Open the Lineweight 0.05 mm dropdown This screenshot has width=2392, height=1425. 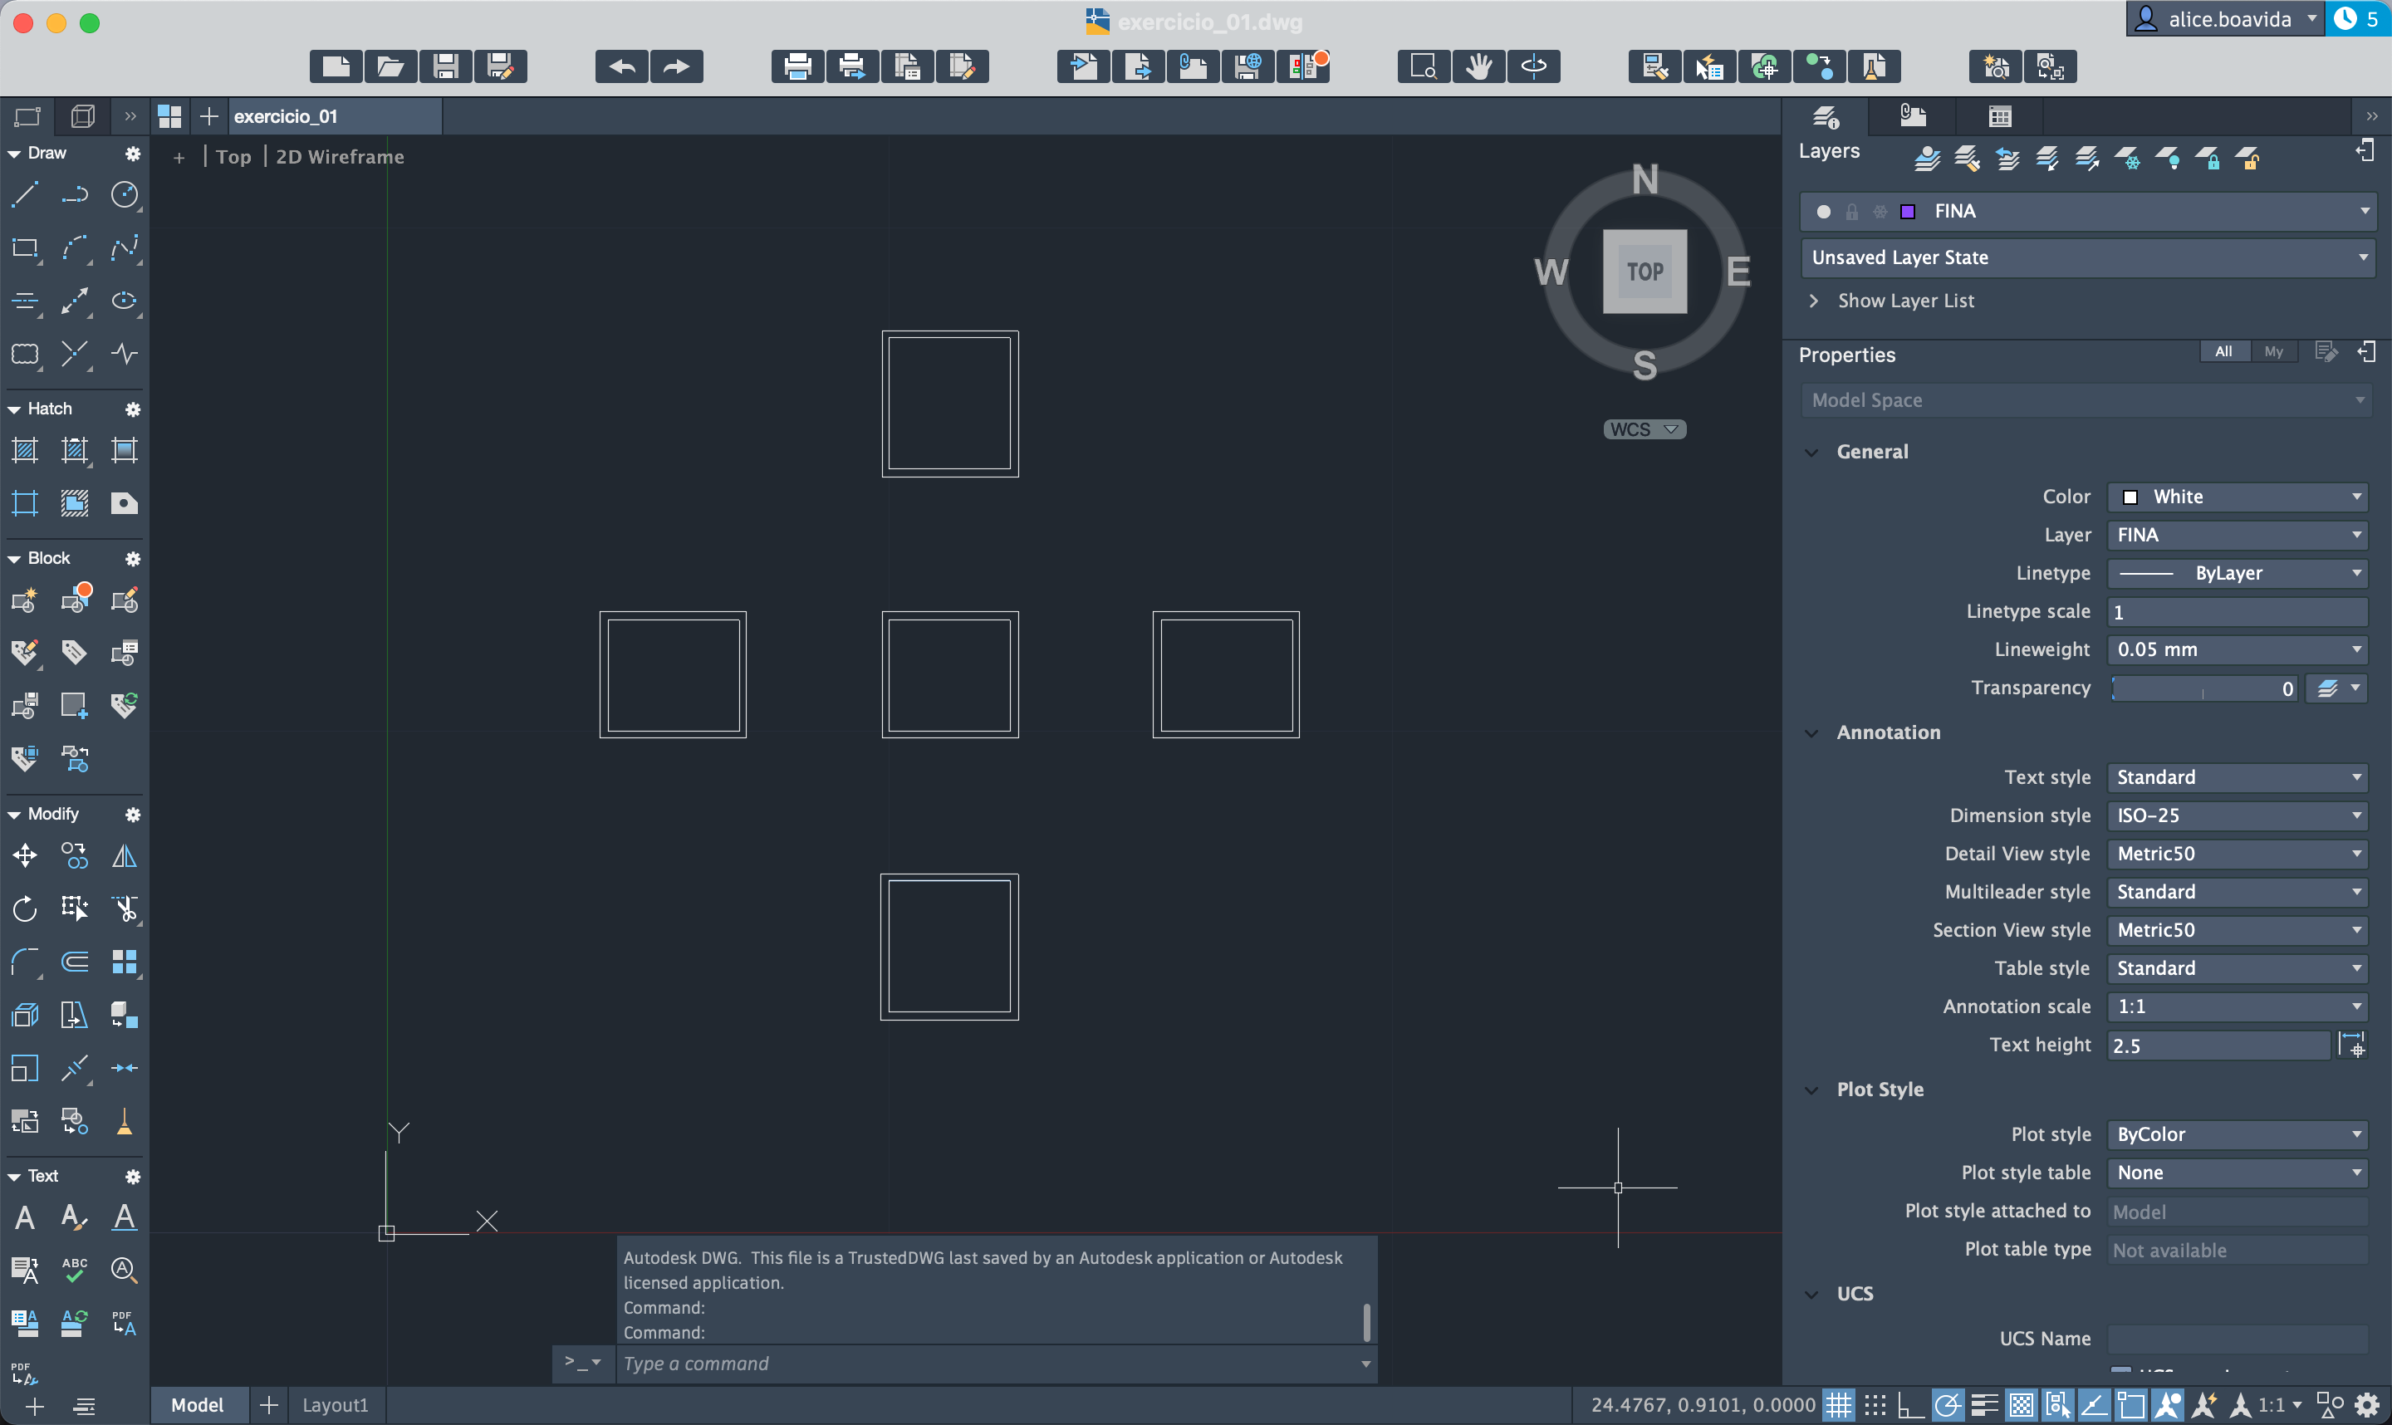2238,649
